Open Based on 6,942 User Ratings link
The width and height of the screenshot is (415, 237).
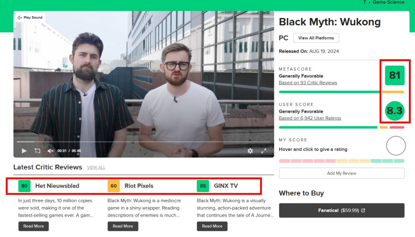(310, 118)
